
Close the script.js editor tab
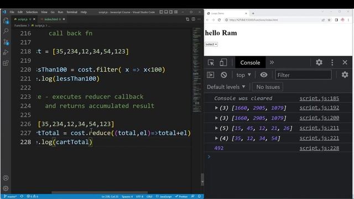coord(34,19)
